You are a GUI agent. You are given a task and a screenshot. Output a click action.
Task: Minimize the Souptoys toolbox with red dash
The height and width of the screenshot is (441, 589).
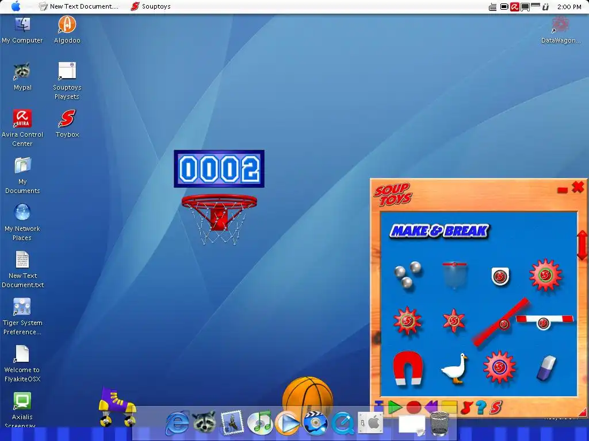563,190
